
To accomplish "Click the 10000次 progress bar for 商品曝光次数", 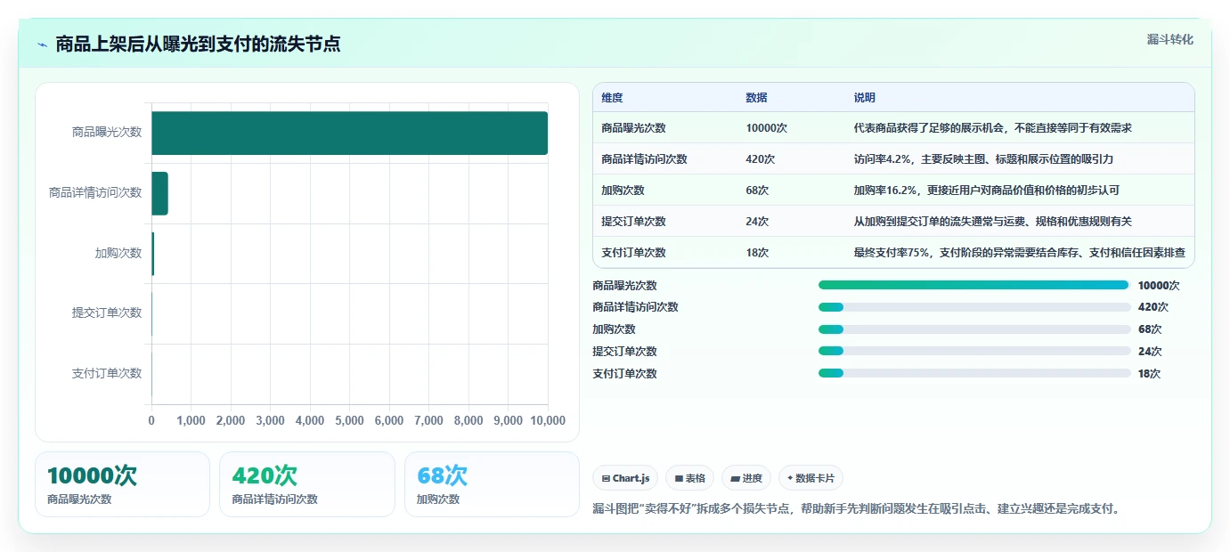I will [x=974, y=285].
